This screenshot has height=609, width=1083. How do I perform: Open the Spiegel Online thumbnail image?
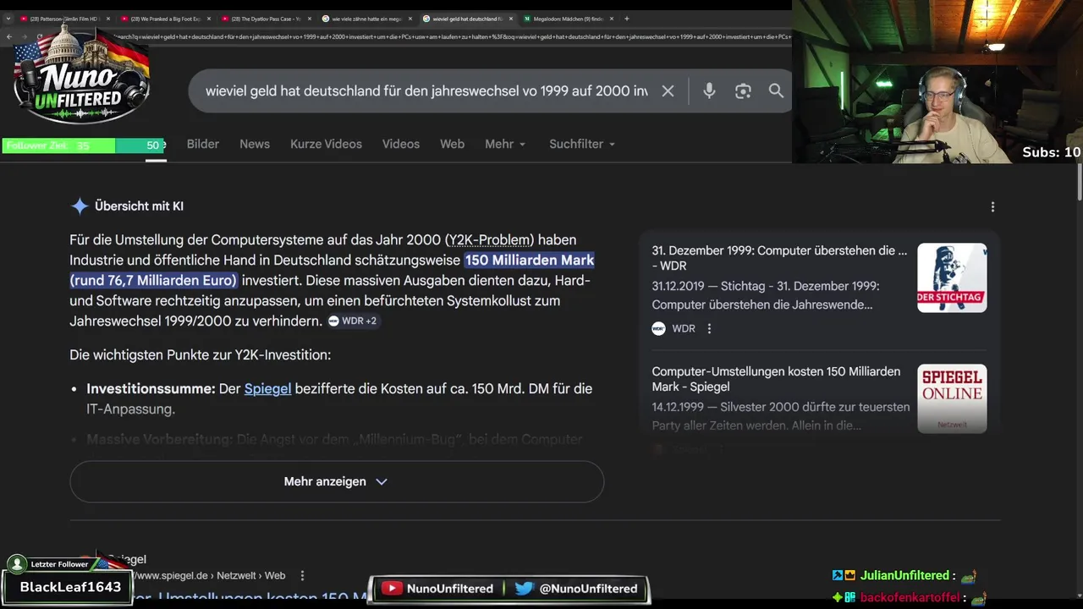coord(952,398)
